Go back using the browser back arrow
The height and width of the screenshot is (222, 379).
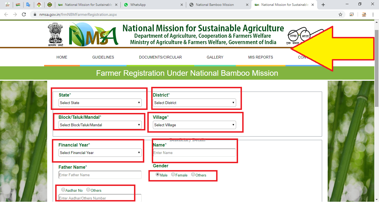6,14
